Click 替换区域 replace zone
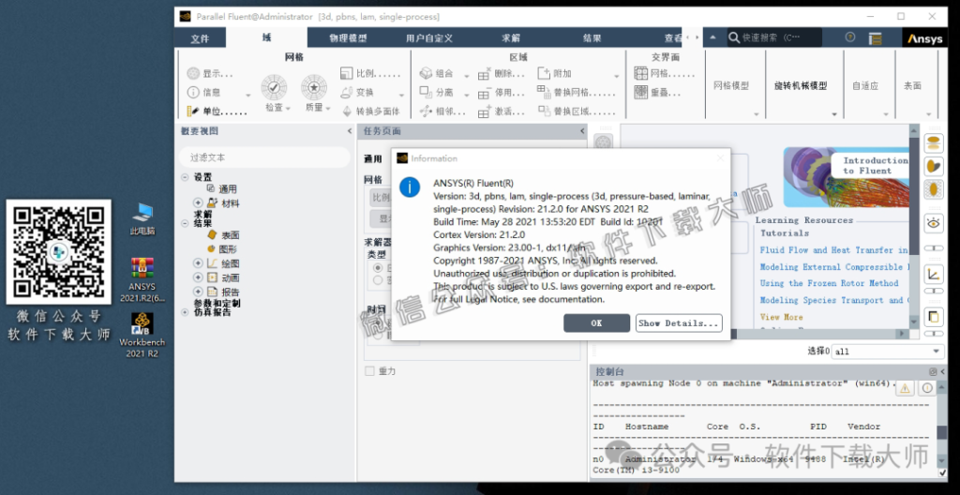The image size is (960, 495). pos(577,112)
